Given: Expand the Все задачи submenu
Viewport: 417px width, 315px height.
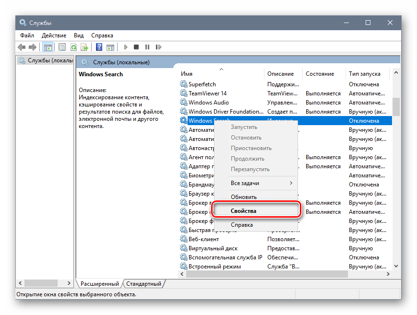Looking at the screenshot, I should pos(256,183).
